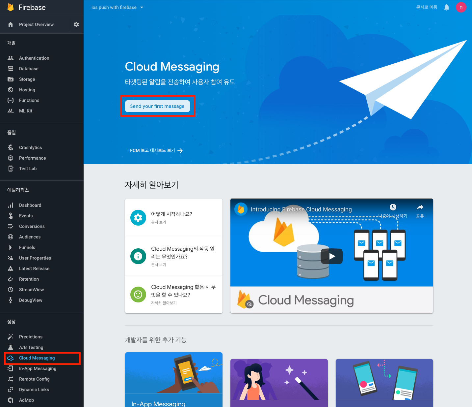Open the two phones feature card
This screenshot has width=472, height=407.
point(384,383)
